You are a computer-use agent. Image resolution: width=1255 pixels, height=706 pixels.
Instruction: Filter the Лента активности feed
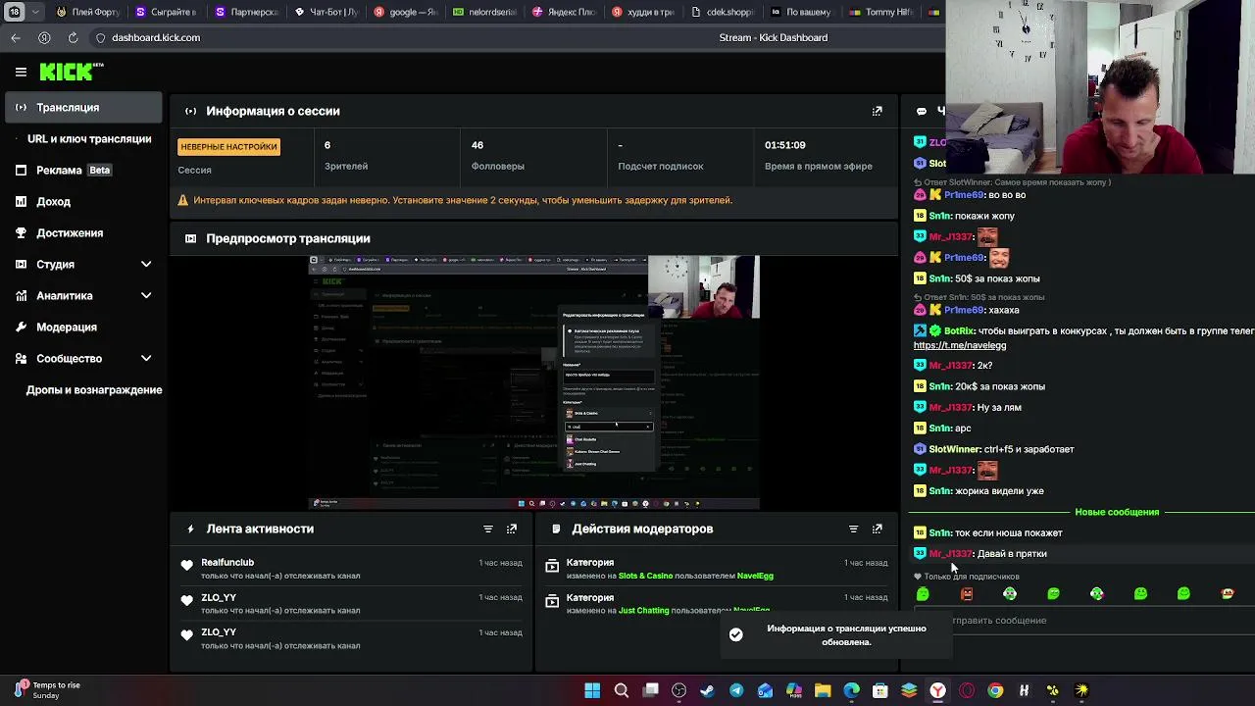[x=487, y=529]
